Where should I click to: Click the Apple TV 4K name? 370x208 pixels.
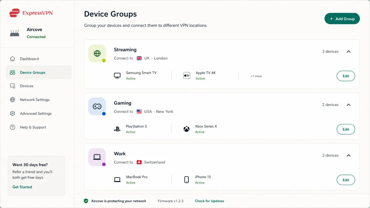click(206, 73)
